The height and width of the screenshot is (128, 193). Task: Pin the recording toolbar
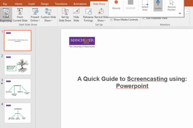coord(180,14)
